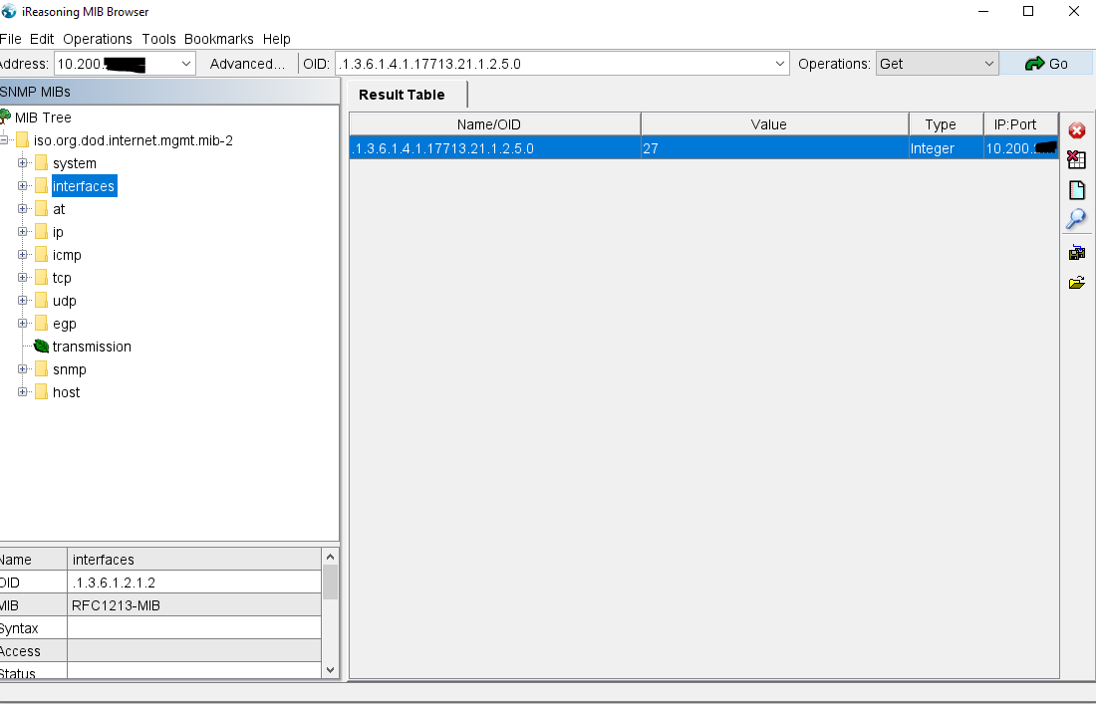Select the transmission tree item
This screenshot has width=1096, height=704.
click(x=92, y=347)
